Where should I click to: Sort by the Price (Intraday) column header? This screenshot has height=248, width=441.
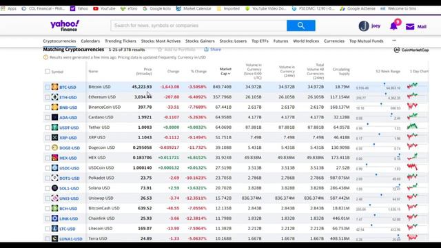pyautogui.click(x=144, y=72)
